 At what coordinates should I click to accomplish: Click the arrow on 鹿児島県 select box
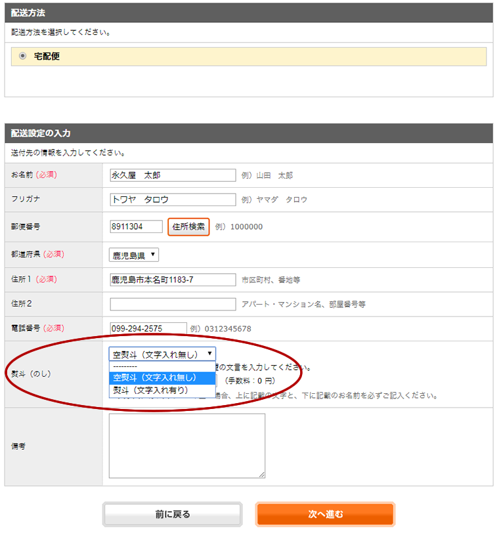pyautogui.click(x=153, y=255)
